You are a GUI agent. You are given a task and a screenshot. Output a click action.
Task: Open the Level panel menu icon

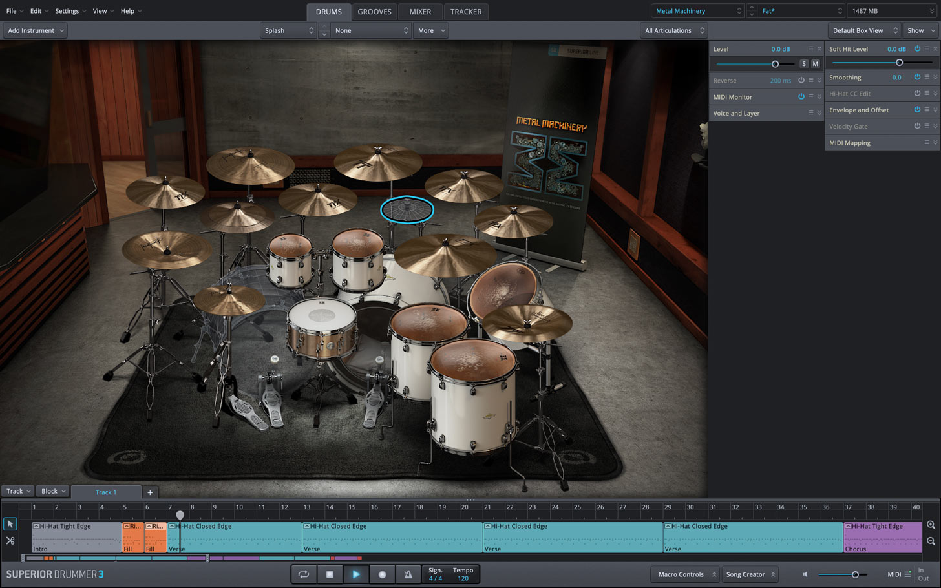(x=810, y=49)
